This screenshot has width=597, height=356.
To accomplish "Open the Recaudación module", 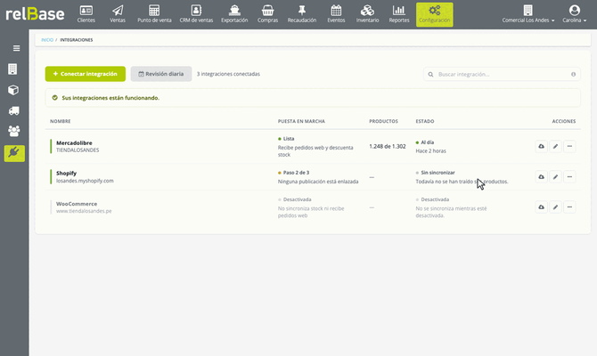I will [302, 14].
